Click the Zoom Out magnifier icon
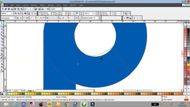Screen dimensions: 190x107 [19, 13]
